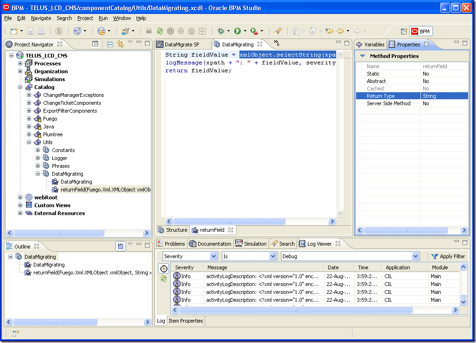Open the Is operator dropdown
Image resolution: width=476 pixels, height=343 pixels.
click(273, 256)
